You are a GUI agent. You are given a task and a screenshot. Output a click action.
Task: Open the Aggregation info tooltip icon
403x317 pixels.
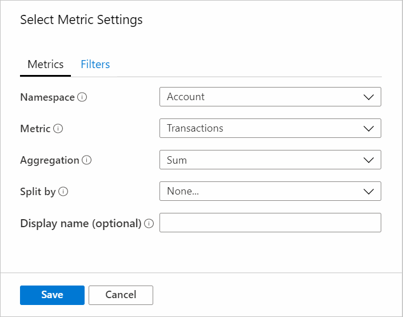(86, 160)
